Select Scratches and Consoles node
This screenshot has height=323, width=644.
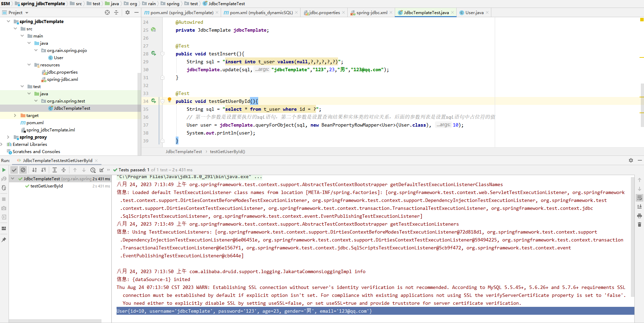click(36, 151)
